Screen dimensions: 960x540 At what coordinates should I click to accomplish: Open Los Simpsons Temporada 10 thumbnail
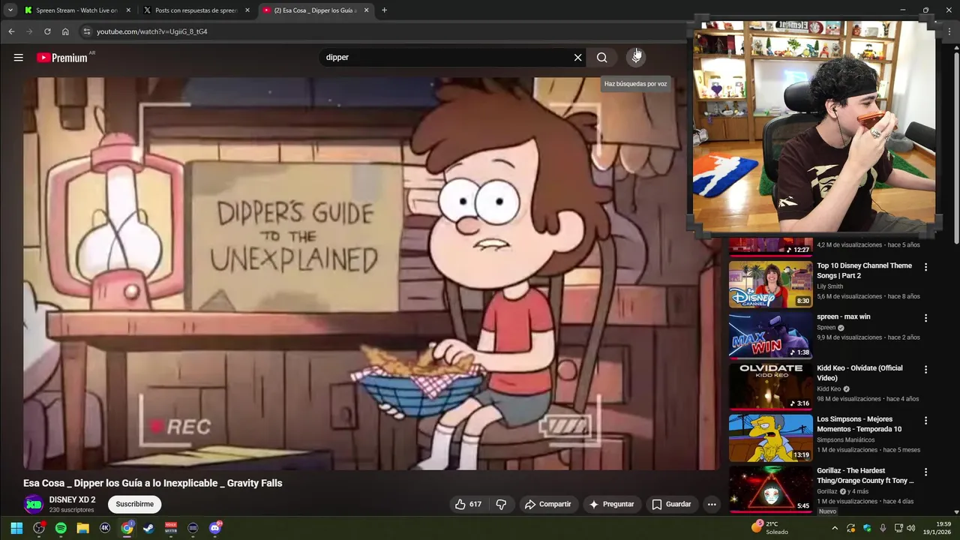770,438
